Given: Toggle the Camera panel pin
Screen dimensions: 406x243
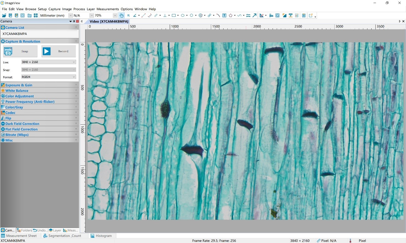Looking at the screenshot, I should coord(74,21).
